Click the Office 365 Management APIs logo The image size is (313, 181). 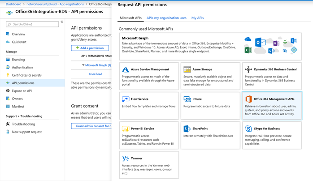[x=248, y=99]
